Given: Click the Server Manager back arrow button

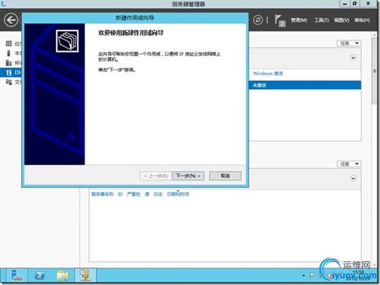Looking at the screenshot, I should tap(11, 20).
